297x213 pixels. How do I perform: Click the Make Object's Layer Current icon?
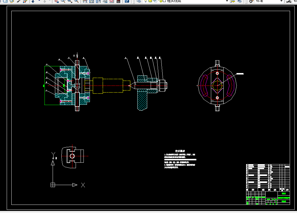tap(233, 1)
